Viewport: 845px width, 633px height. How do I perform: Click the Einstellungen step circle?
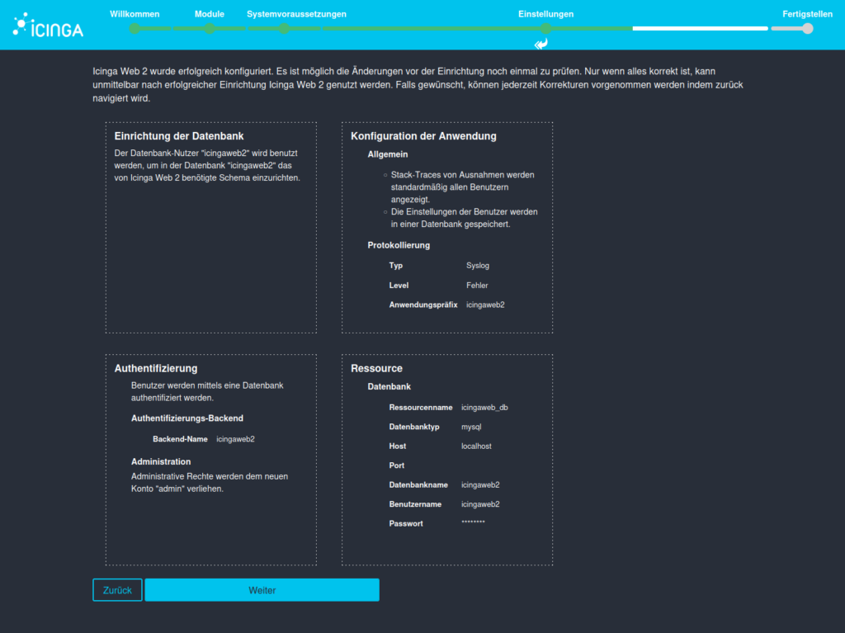[545, 29]
